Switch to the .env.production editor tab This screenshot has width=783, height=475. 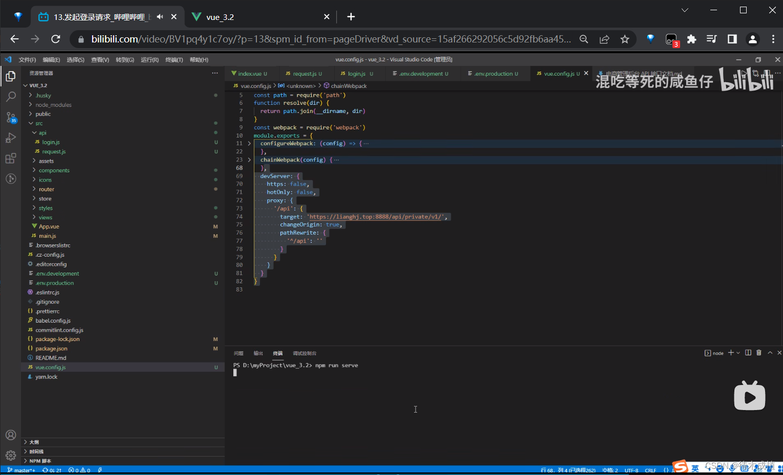point(494,74)
